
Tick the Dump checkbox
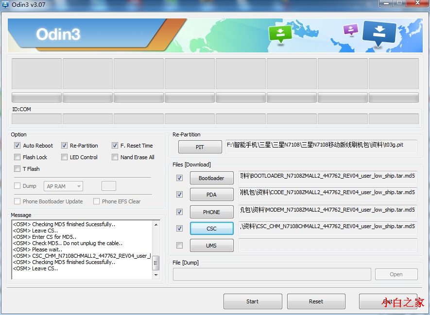coord(17,186)
